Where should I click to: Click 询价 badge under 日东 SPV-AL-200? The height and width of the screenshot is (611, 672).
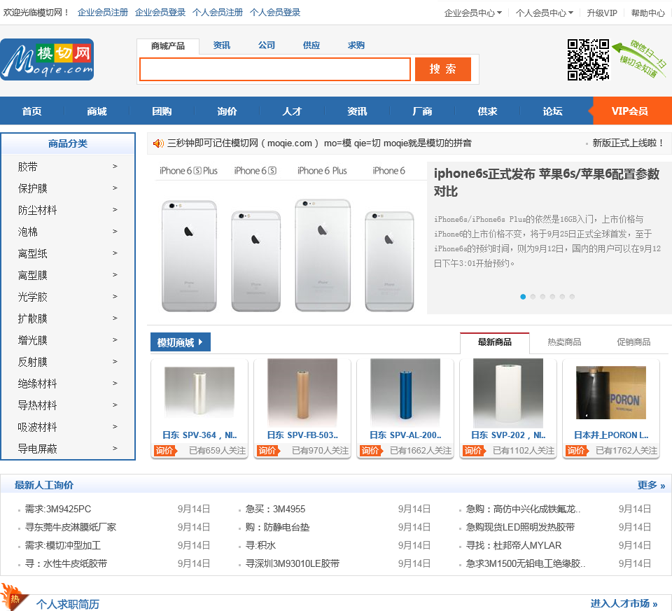point(371,451)
